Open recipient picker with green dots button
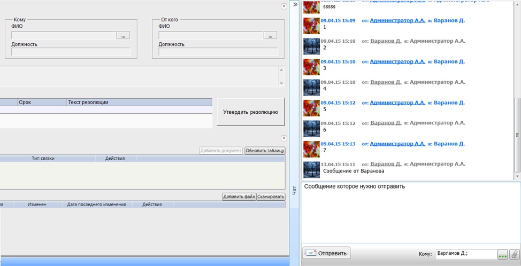 point(502,254)
